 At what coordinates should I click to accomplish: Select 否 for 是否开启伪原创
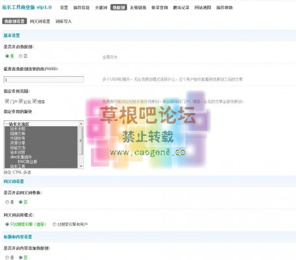[21, 56]
